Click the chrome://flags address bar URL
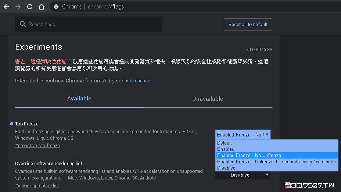341x192 pixels. point(106,7)
